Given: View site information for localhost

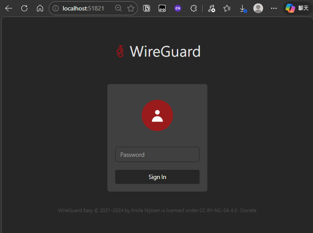Looking at the screenshot, I should point(56,8).
